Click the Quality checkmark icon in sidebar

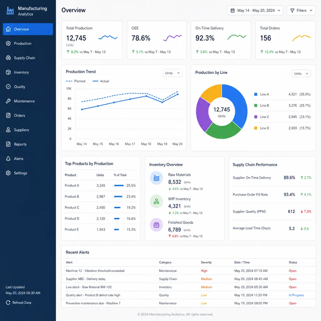[x=8, y=87]
